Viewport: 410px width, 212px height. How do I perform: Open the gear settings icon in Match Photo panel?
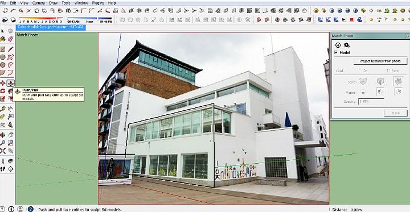coord(347,45)
